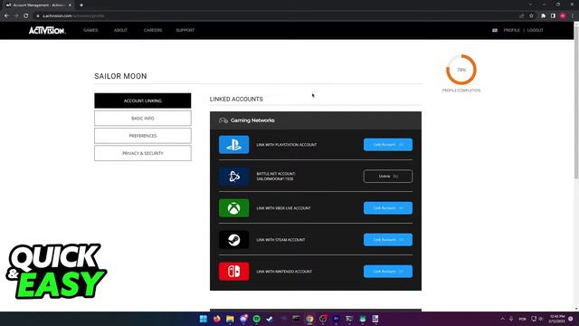Screen dimensions: 579x326
Task: Share this page using the address bar icon
Action: click(522, 16)
